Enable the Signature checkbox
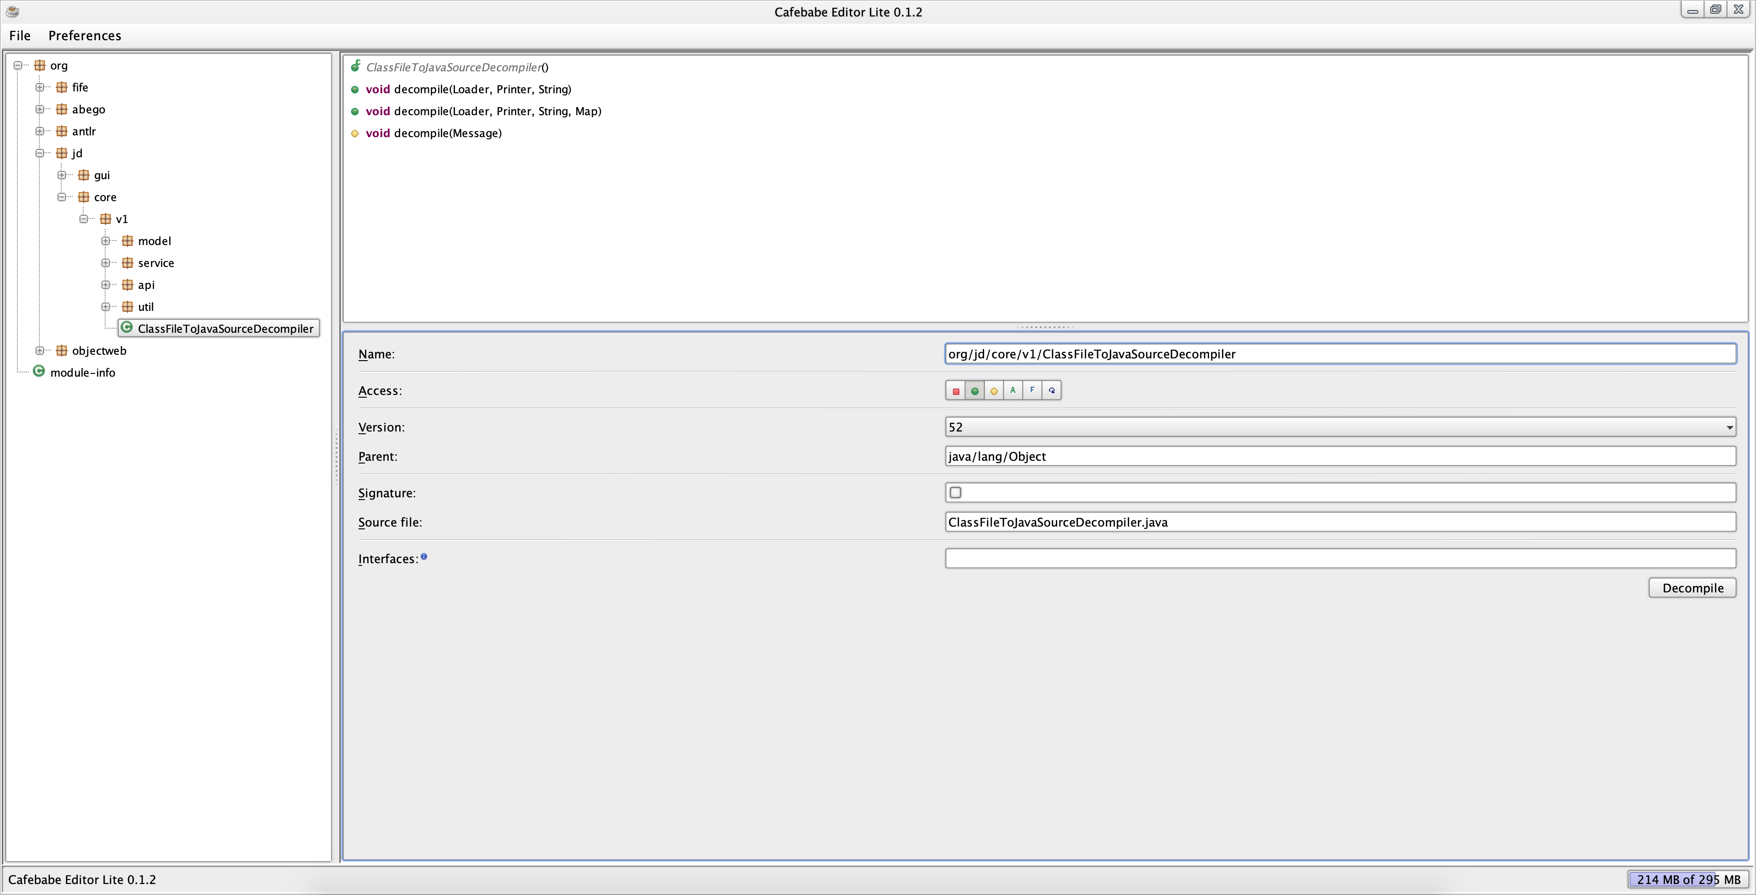 point(956,492)
